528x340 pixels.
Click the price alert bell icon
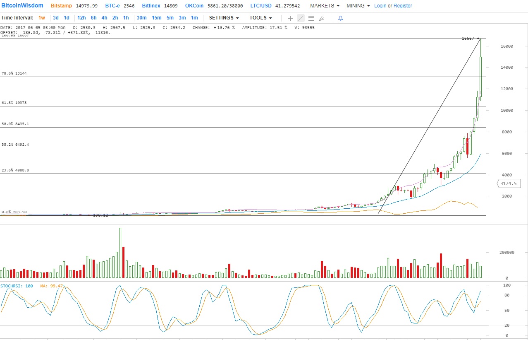click(x=340, y=18)
